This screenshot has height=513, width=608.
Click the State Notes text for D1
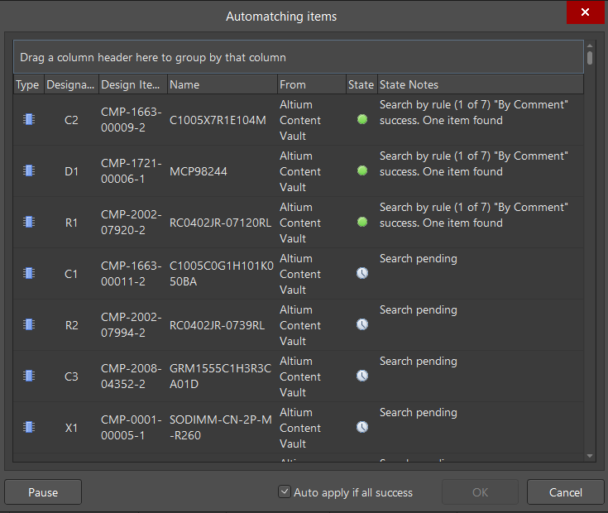(473, 164)
